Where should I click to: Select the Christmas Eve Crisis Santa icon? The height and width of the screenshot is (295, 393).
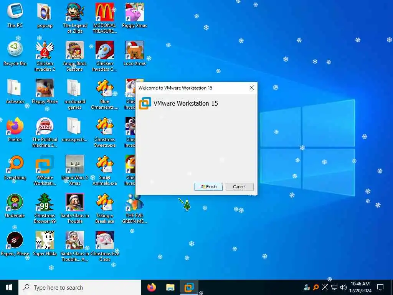pyautogui.click(x=104, y=247)
